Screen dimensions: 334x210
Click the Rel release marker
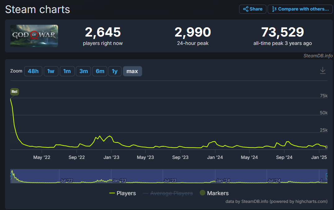point(15,92)
